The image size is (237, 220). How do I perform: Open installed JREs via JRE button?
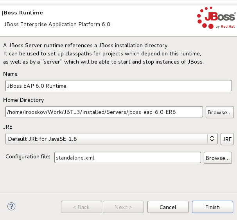[227, 139]
